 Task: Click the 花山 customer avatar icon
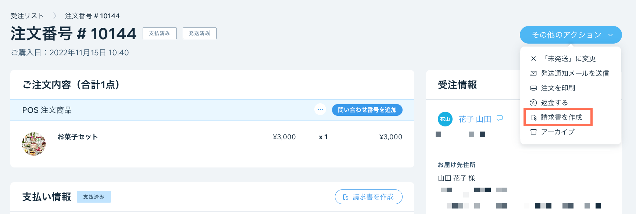pyautogui.click(x=444, y=119)
